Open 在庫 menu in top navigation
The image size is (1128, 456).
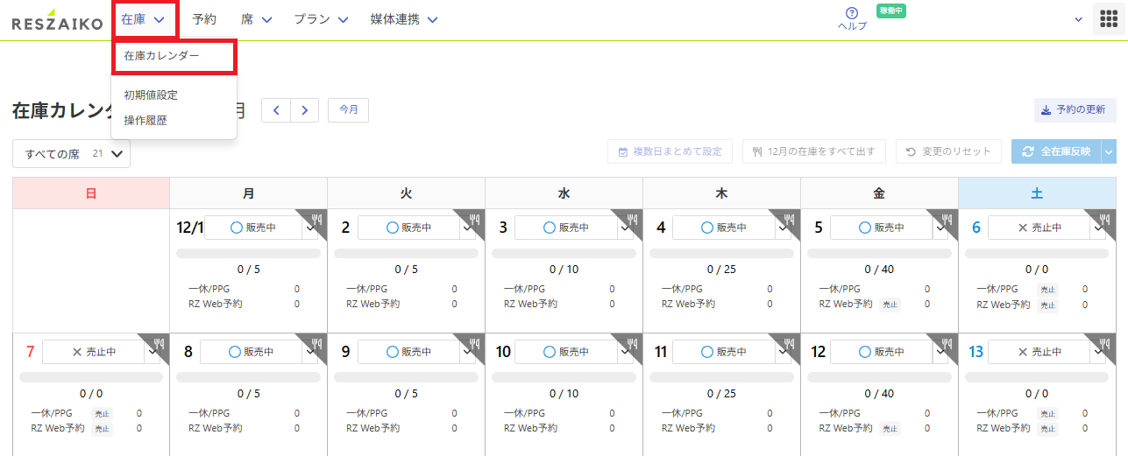click(x=144, y=19)
